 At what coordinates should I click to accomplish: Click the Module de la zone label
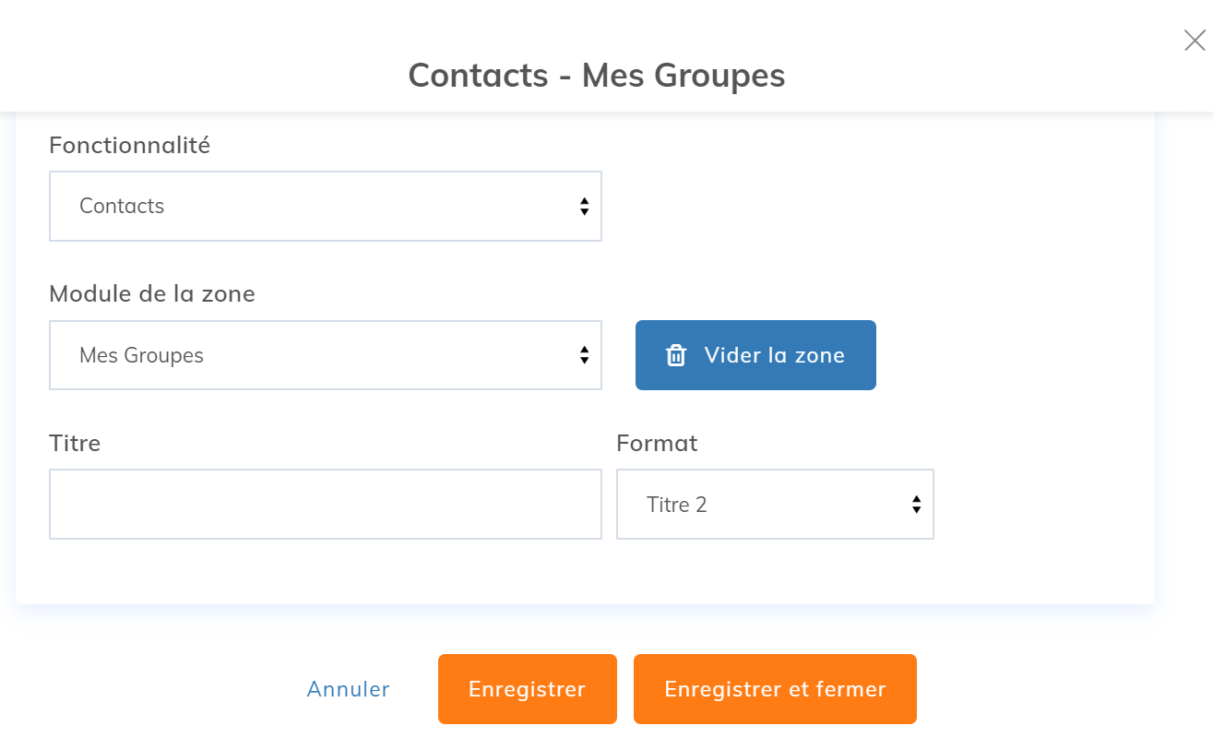pos(151,294)
